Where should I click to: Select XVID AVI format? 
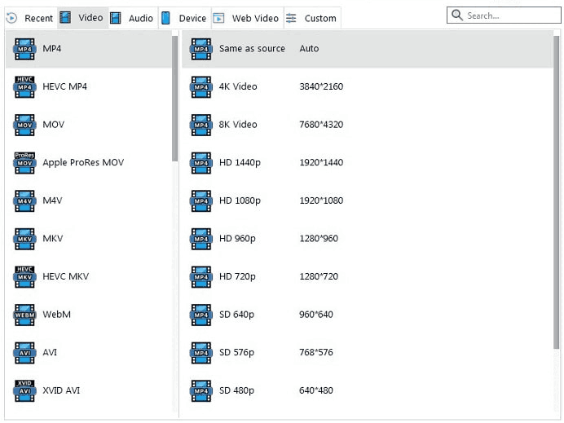[61, 390]
